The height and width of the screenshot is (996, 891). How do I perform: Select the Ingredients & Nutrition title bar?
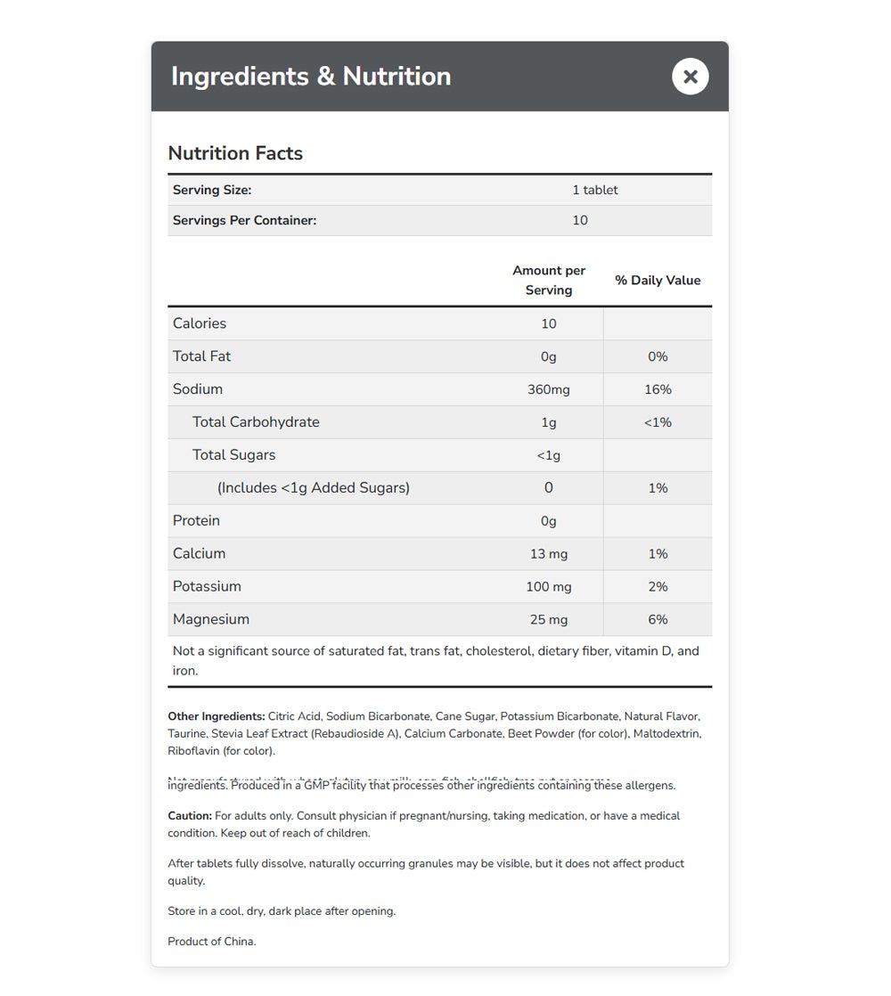pos(309,76)
